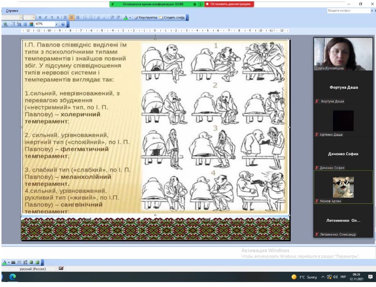Open Microsoft Edge from the taskbar
Viewport: 376px width, 287px height.
(13, 277)
